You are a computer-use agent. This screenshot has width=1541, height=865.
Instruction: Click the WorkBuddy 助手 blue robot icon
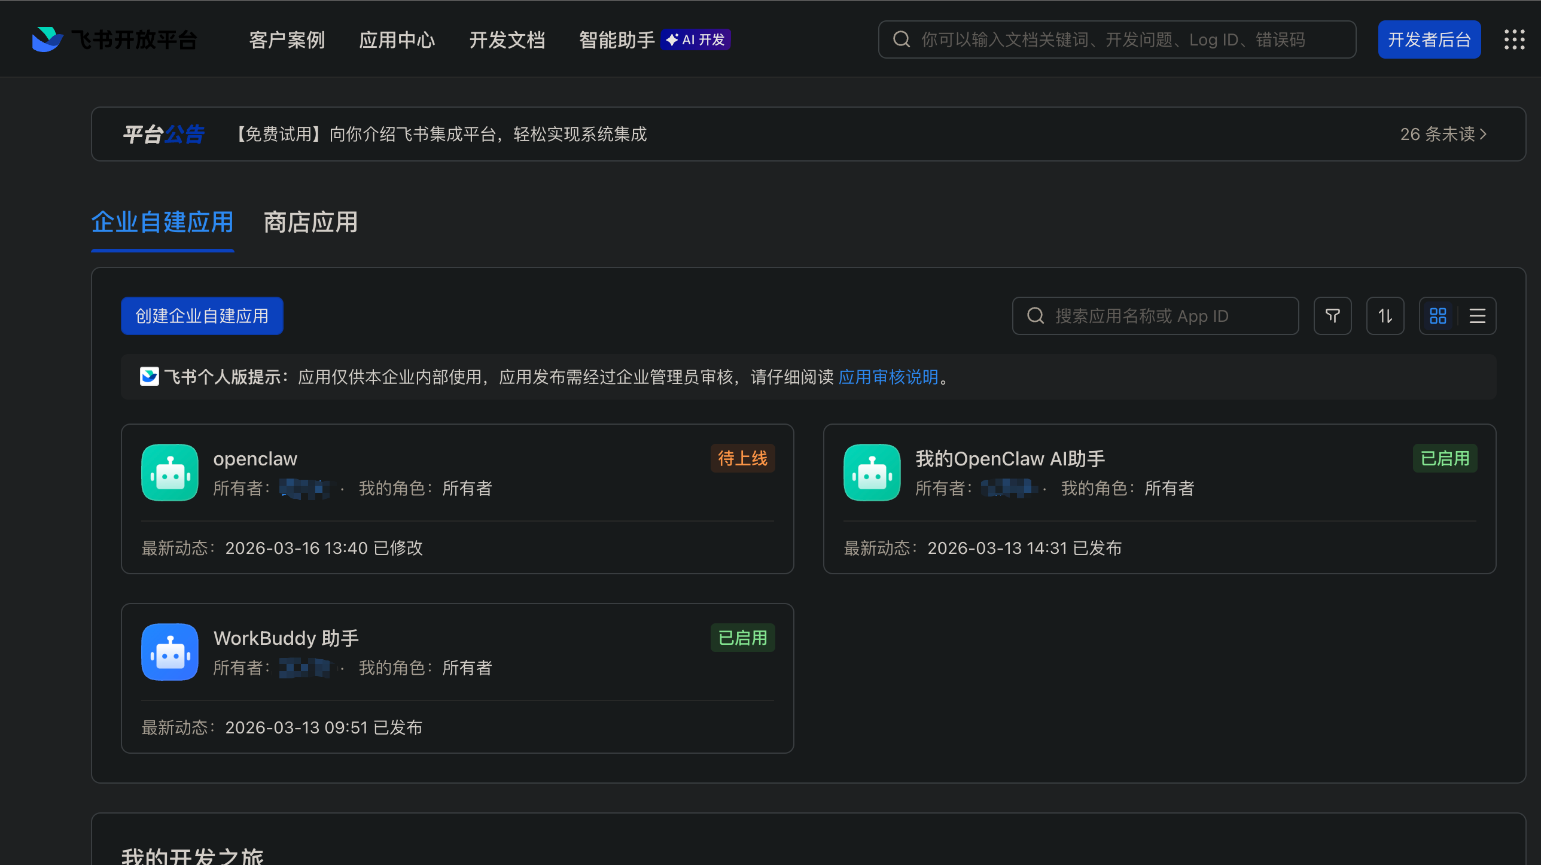tap(170, 652)
